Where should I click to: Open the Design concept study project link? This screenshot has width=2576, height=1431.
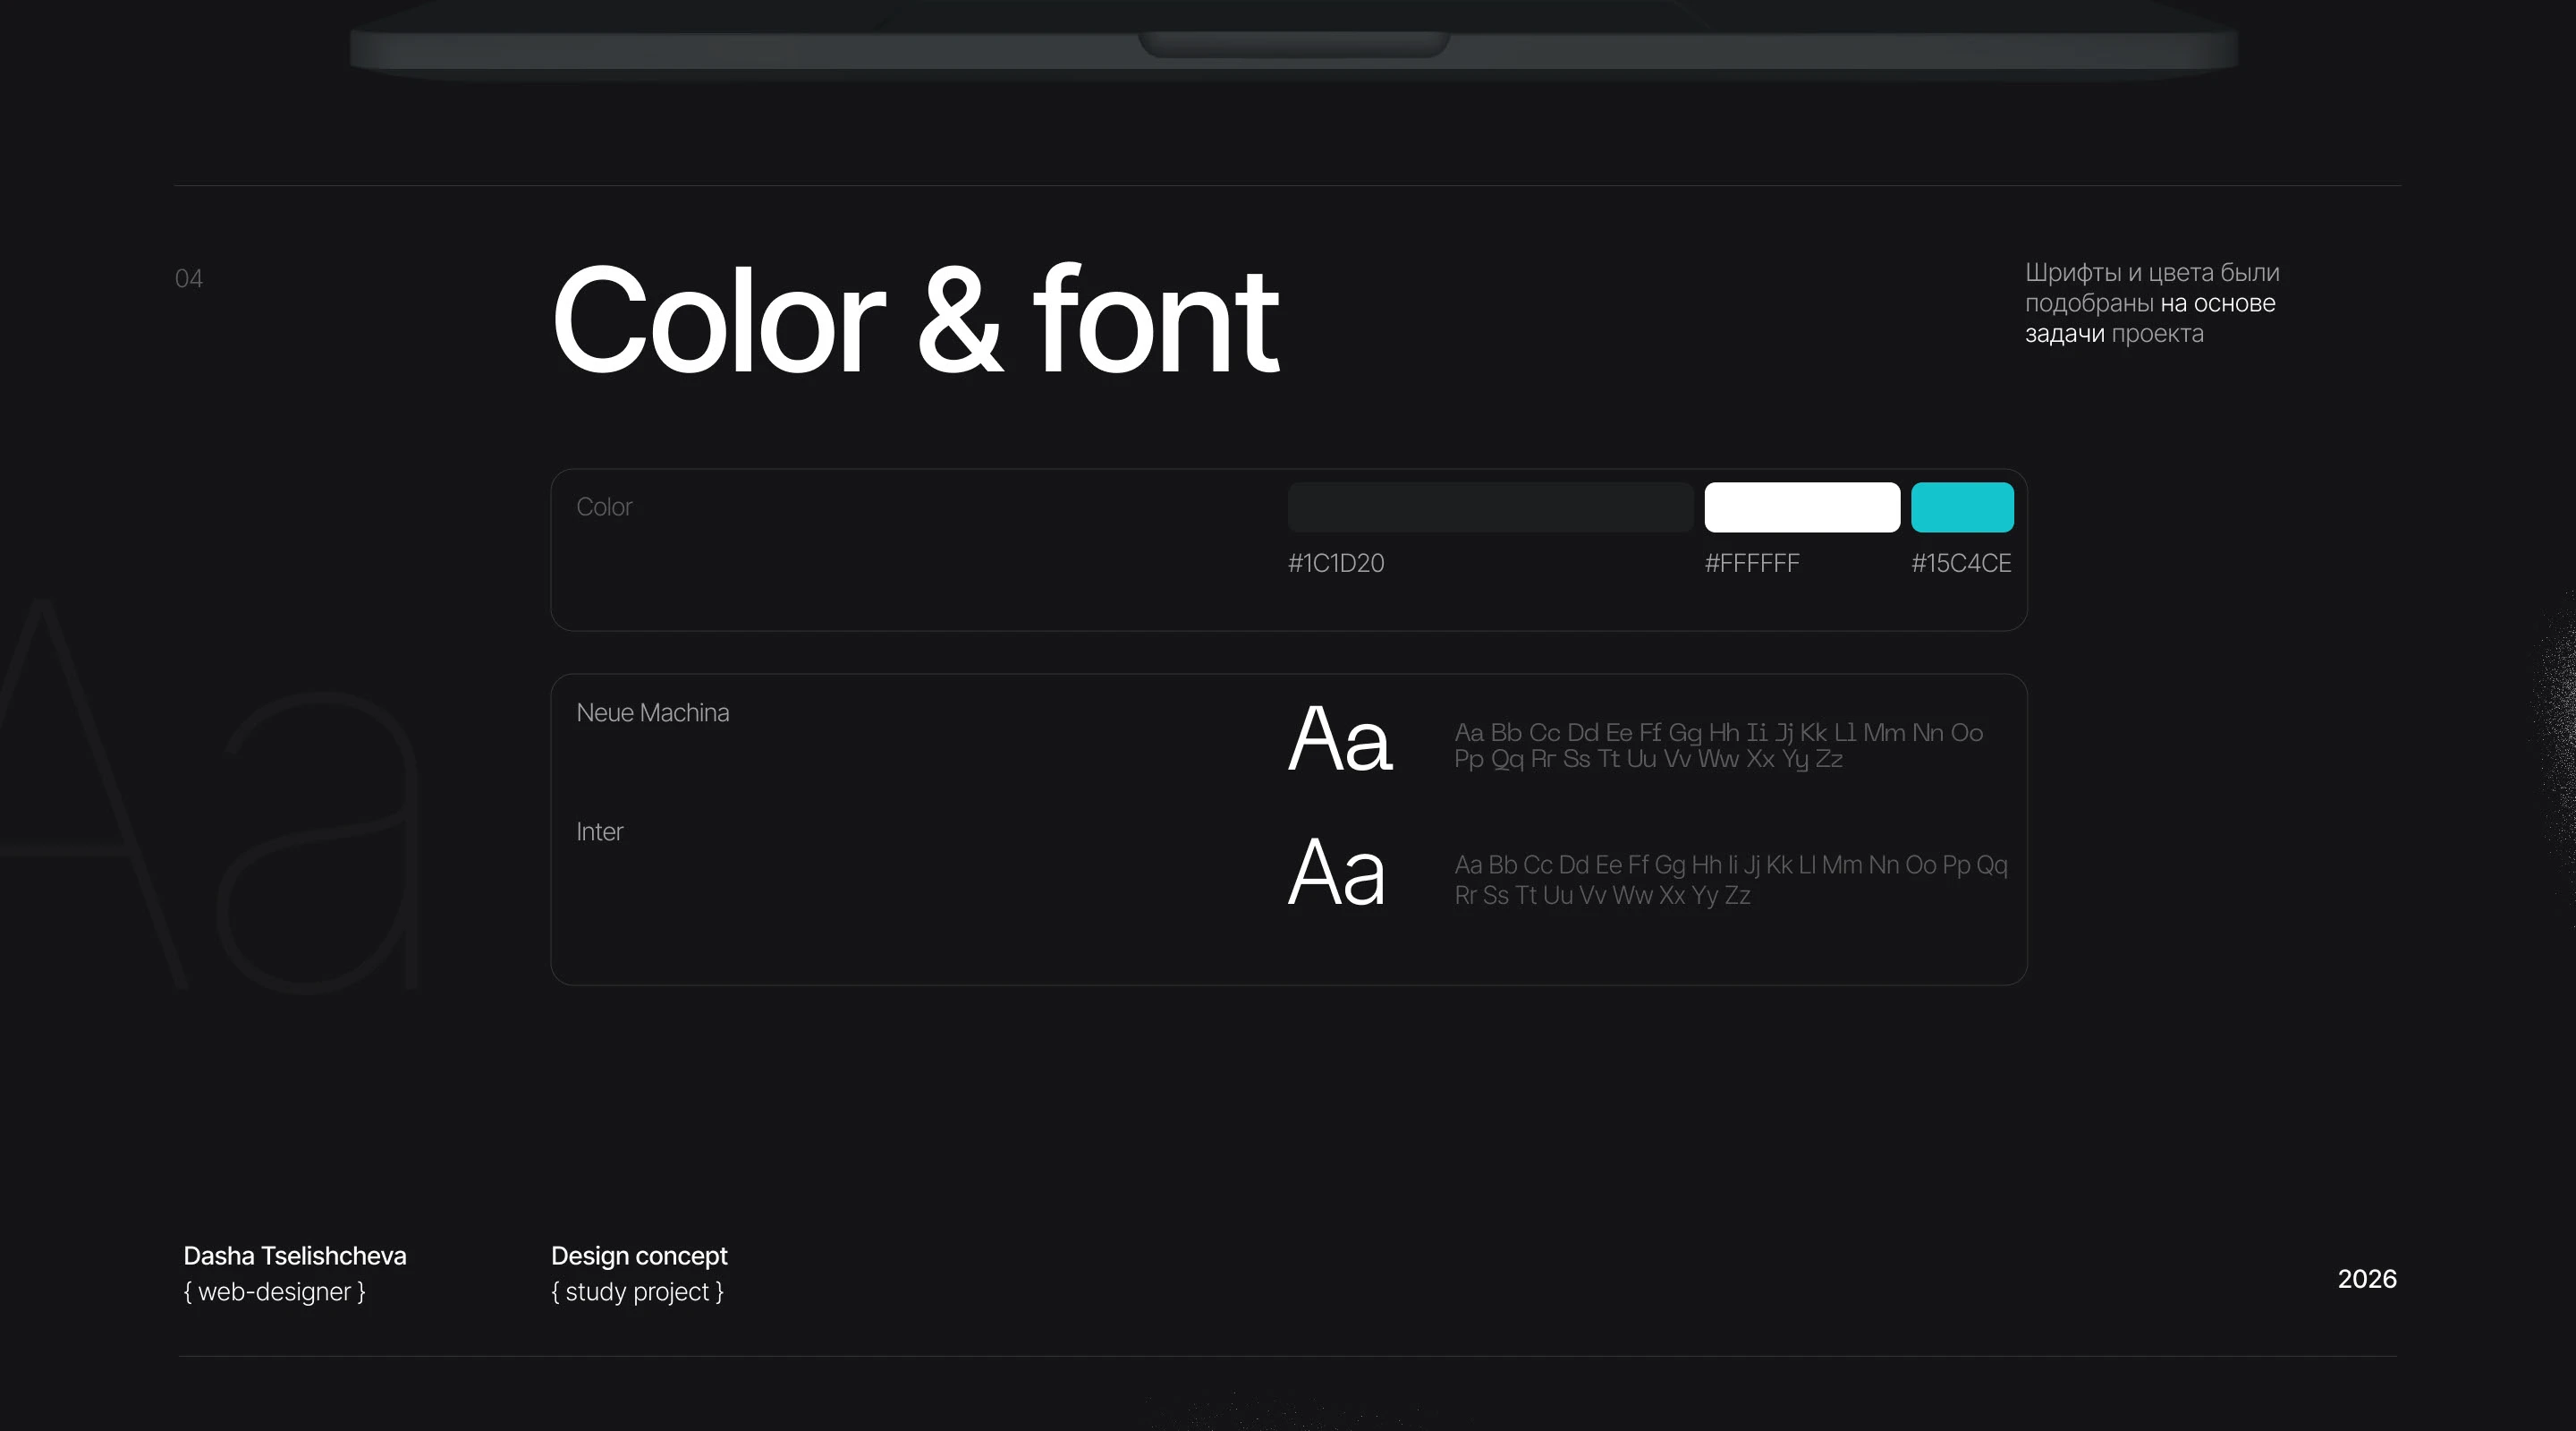coord(639,1272)
